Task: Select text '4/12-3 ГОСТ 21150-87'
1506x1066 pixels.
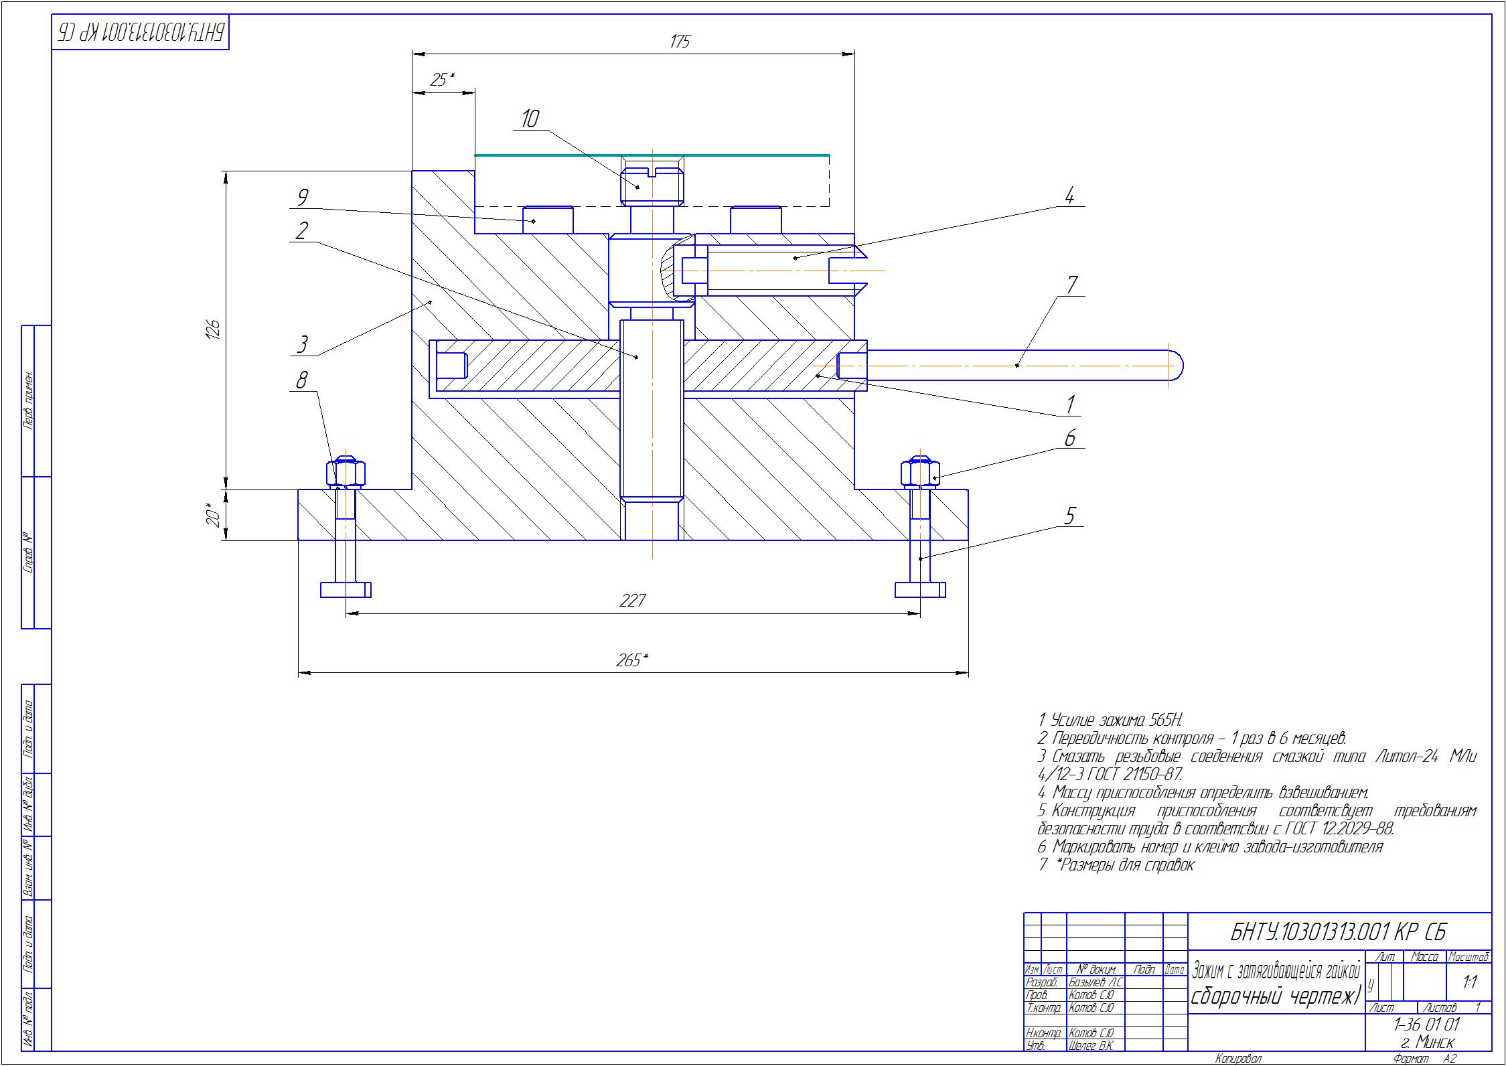Action: tap(1110, 775)
